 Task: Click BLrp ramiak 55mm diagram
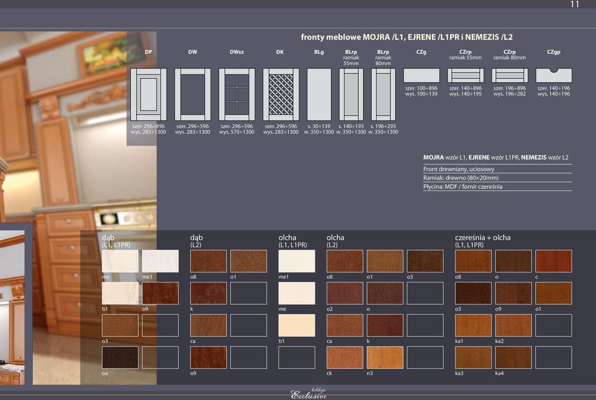point(351,94)
